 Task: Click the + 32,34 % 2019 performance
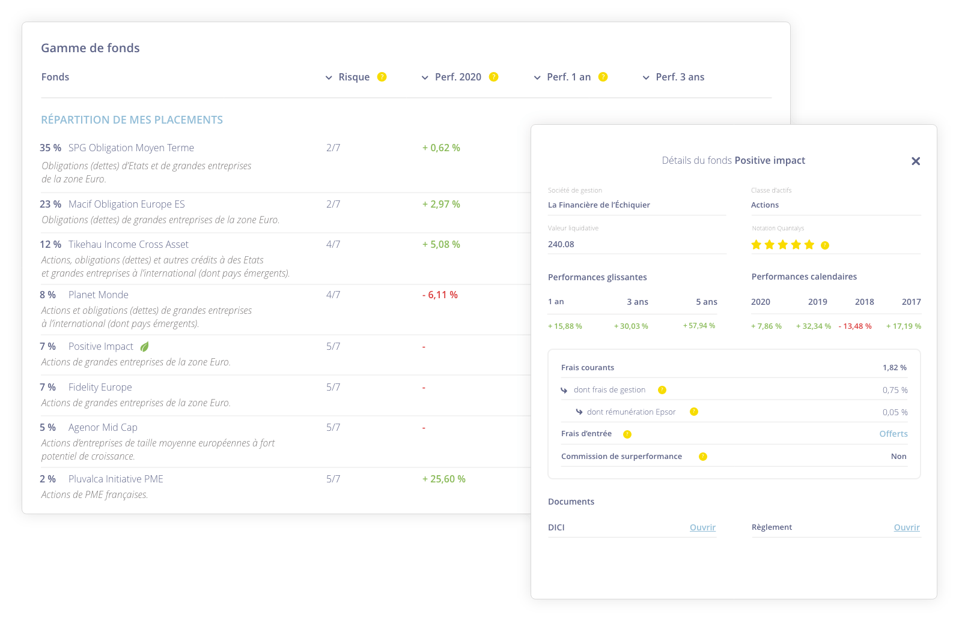pos(814,326)
